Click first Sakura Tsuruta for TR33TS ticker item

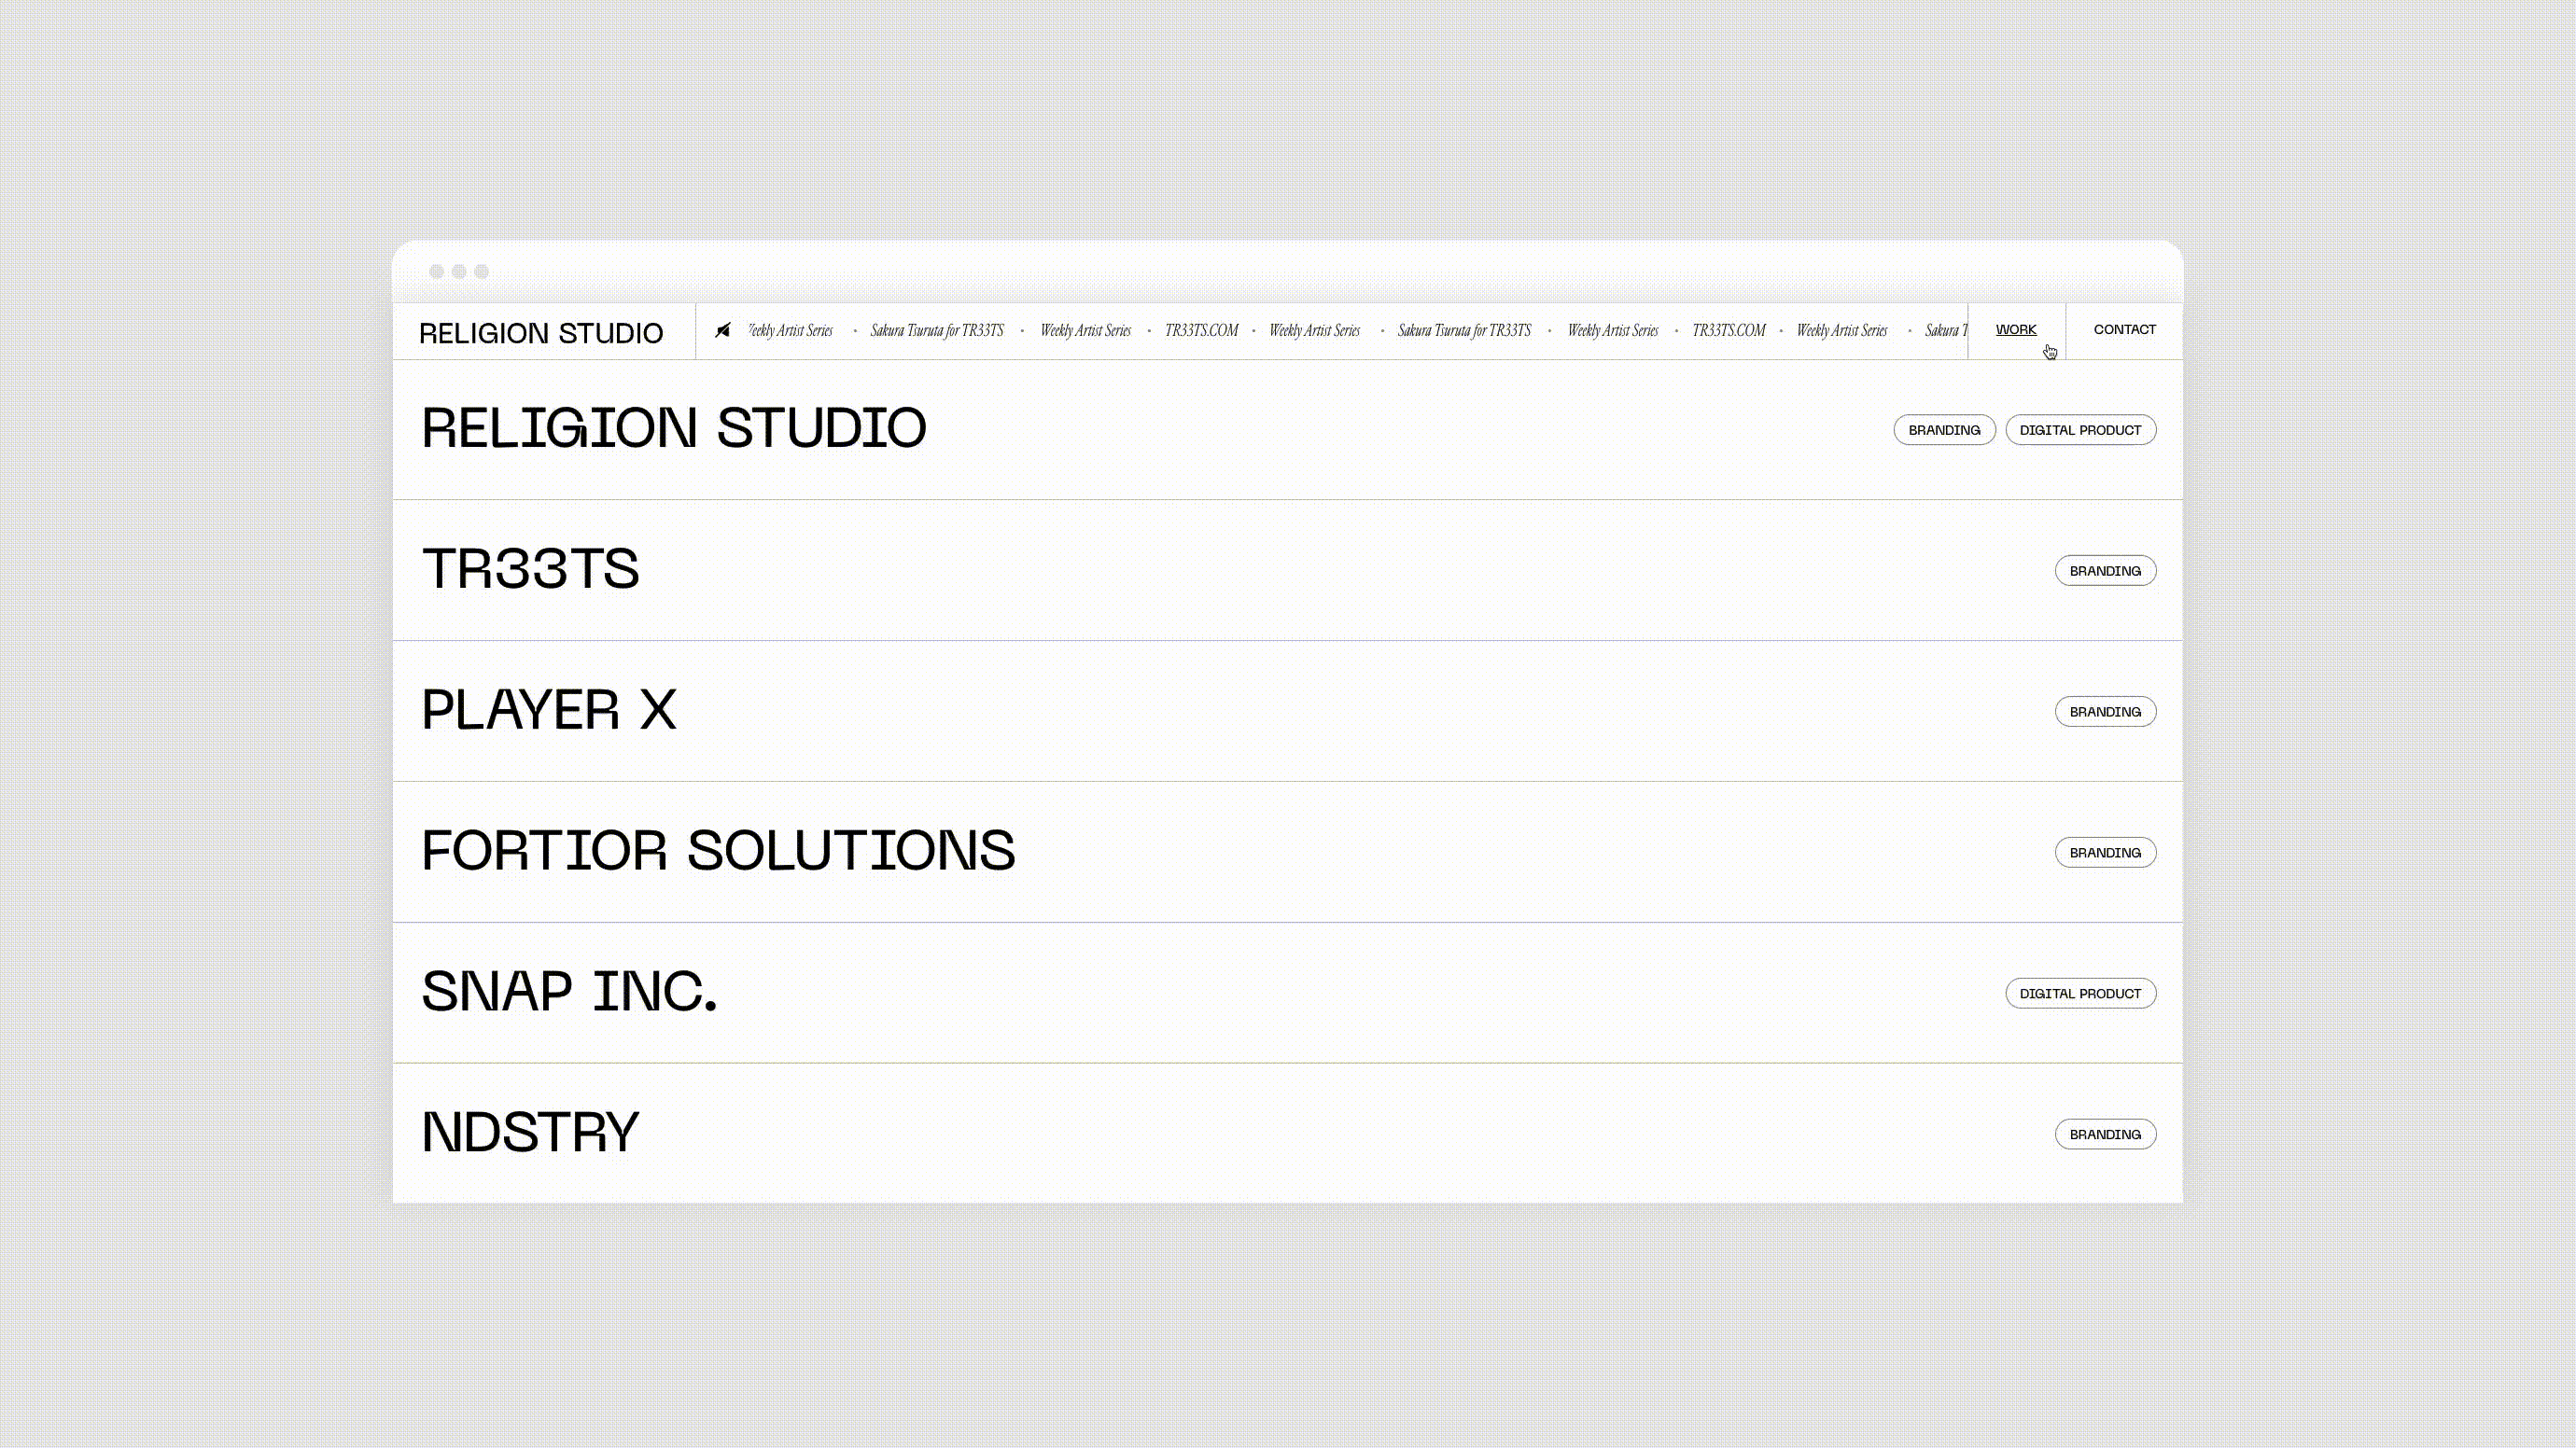[936, 331]
